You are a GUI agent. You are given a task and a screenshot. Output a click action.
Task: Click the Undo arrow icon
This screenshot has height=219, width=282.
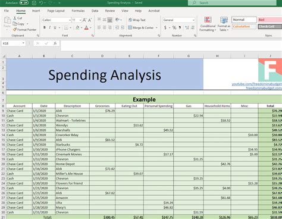41,3
